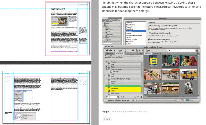Select the green highlighted sign keyword row
Screen dimensions: 206x125
tap(123, 86)
